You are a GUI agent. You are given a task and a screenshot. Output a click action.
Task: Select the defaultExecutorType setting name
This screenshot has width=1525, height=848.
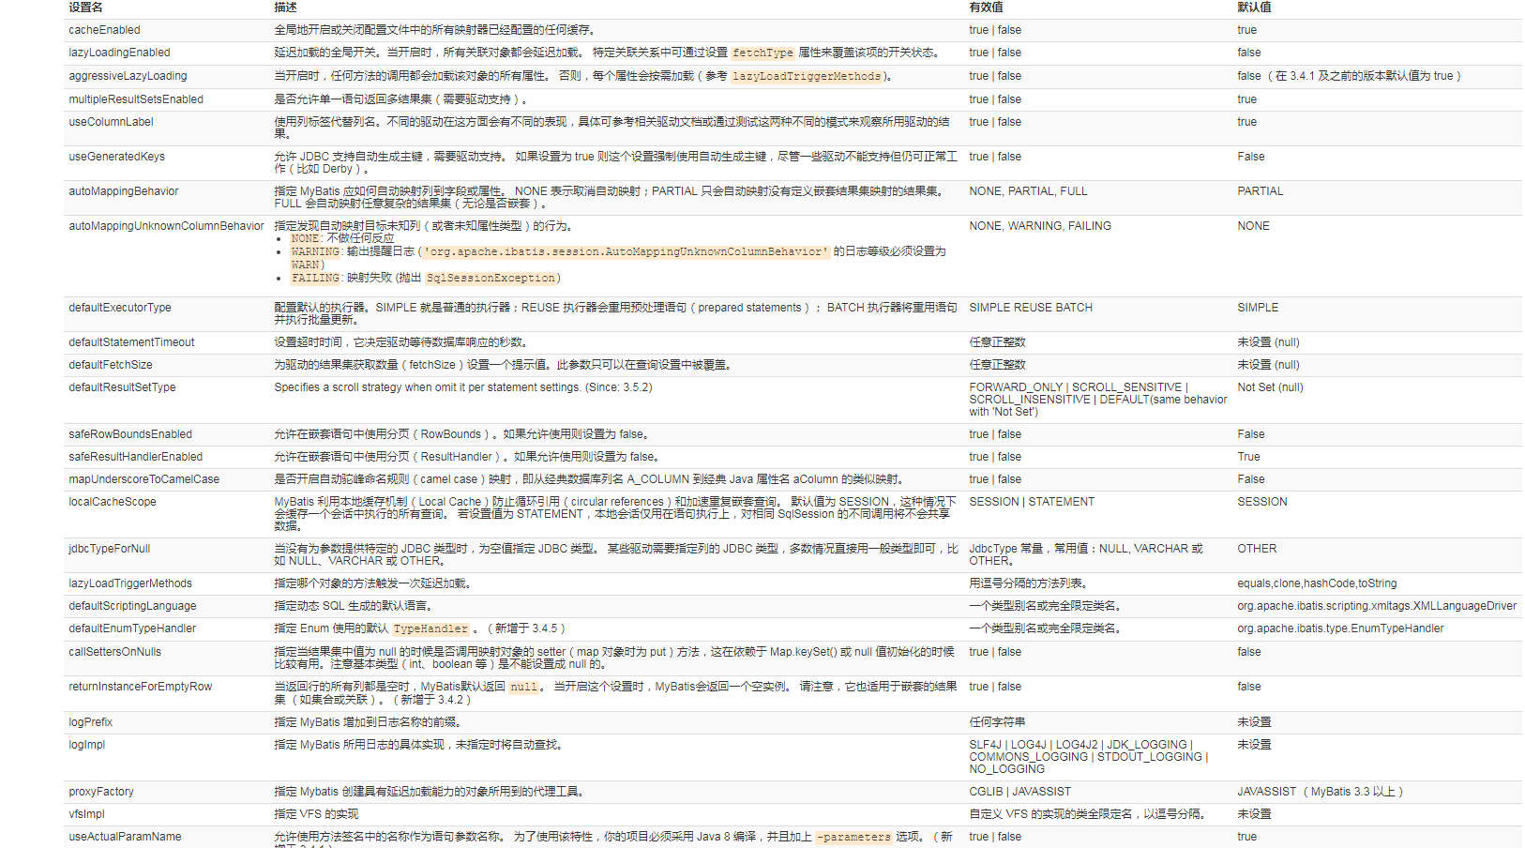pos(120,308)
